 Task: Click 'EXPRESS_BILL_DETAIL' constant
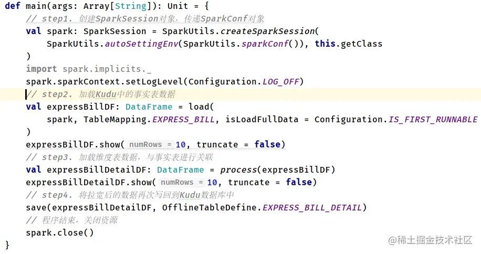coord(312,207)
